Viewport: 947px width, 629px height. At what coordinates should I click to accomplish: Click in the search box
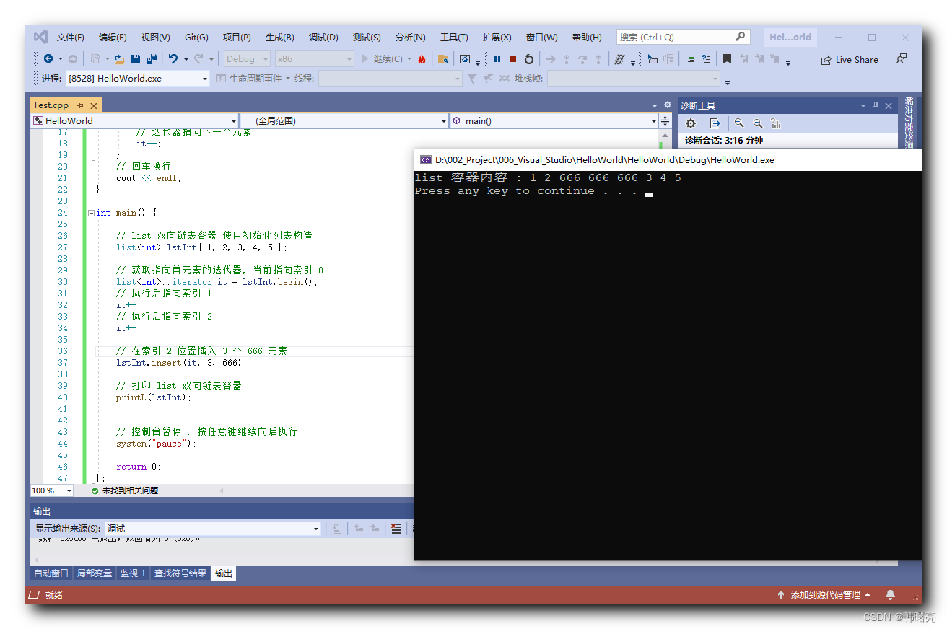pyautogui.click(x=683, y=37)
